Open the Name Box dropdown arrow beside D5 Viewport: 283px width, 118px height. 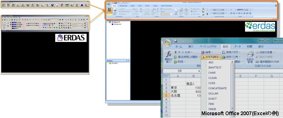(x=199, y=71)
